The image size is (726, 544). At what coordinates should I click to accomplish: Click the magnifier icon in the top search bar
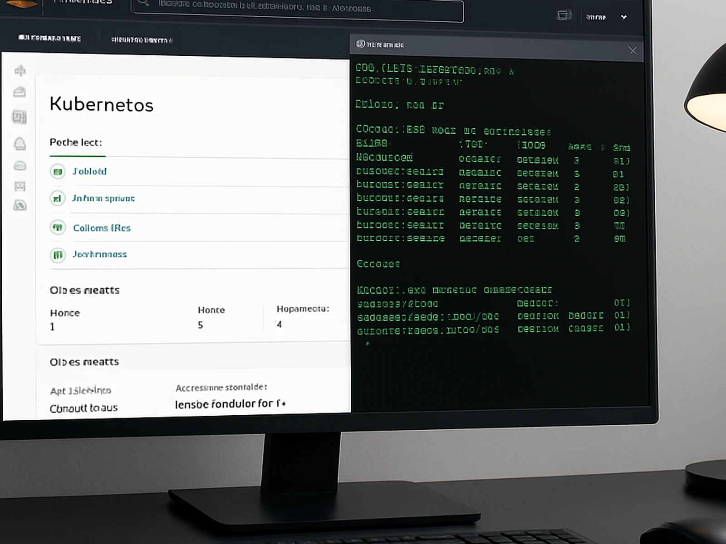[143, 4]
